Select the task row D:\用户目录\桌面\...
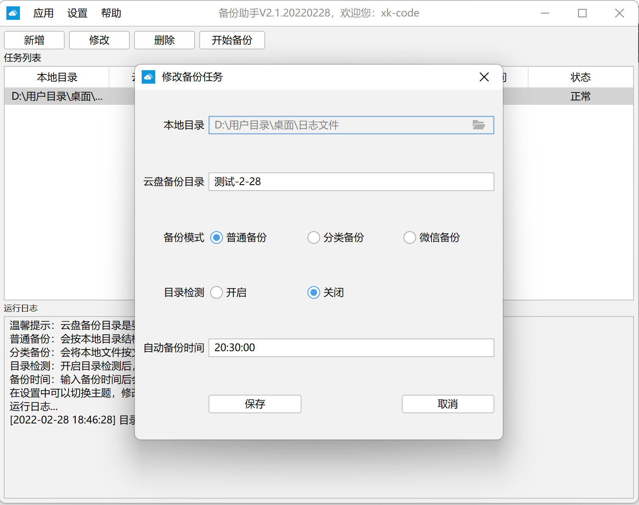The width and height of the screenshot is (639, 505). point(57,96)
